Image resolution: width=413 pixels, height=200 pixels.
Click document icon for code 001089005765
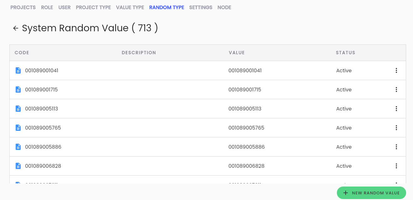(18, 128)
